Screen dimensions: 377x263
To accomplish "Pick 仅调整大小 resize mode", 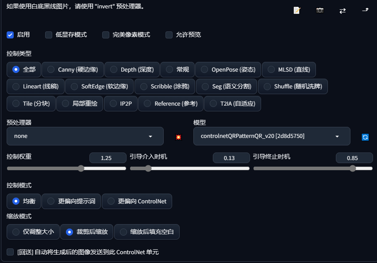I will click(33, 232).
